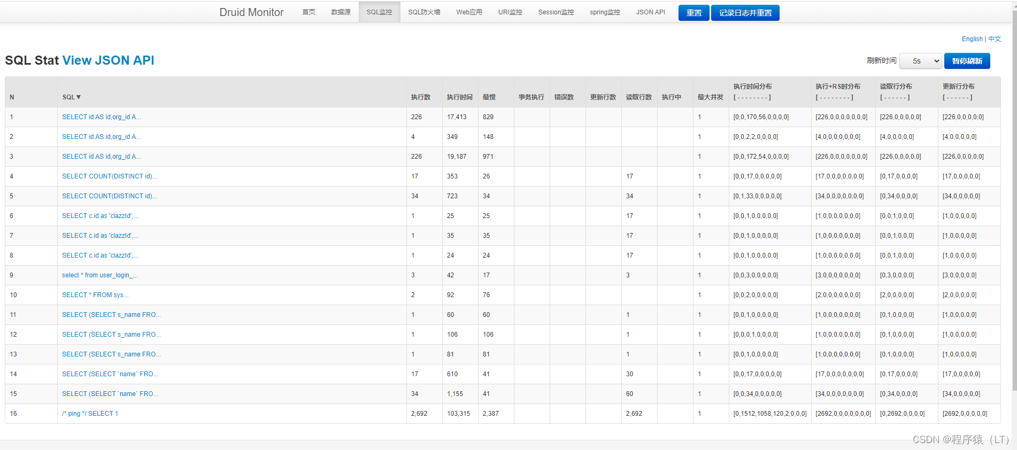Select the SQL监控 tab
Viewport: 1017px width, 450px height.
click(x=379, y=12)
